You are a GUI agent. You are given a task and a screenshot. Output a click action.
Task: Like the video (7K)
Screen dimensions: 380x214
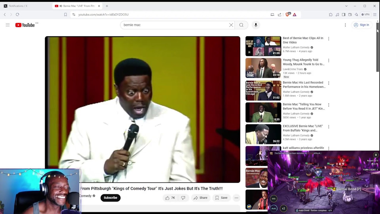point(170,198)
